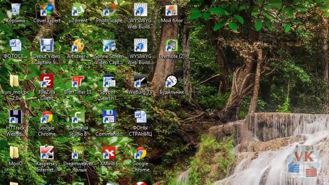The image size is (329, 185).
Task: Open the Корзина recycle bin
Action: [15, 10]
